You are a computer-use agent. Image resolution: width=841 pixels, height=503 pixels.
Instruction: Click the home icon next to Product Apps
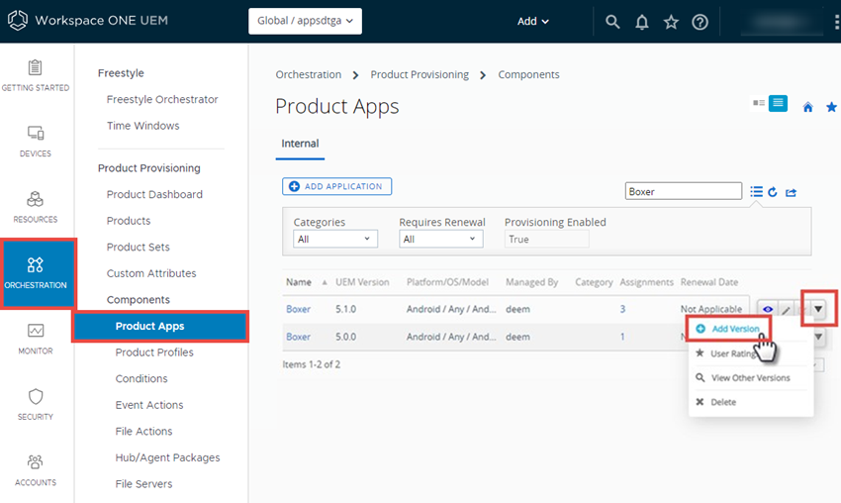tap(807, 107)
